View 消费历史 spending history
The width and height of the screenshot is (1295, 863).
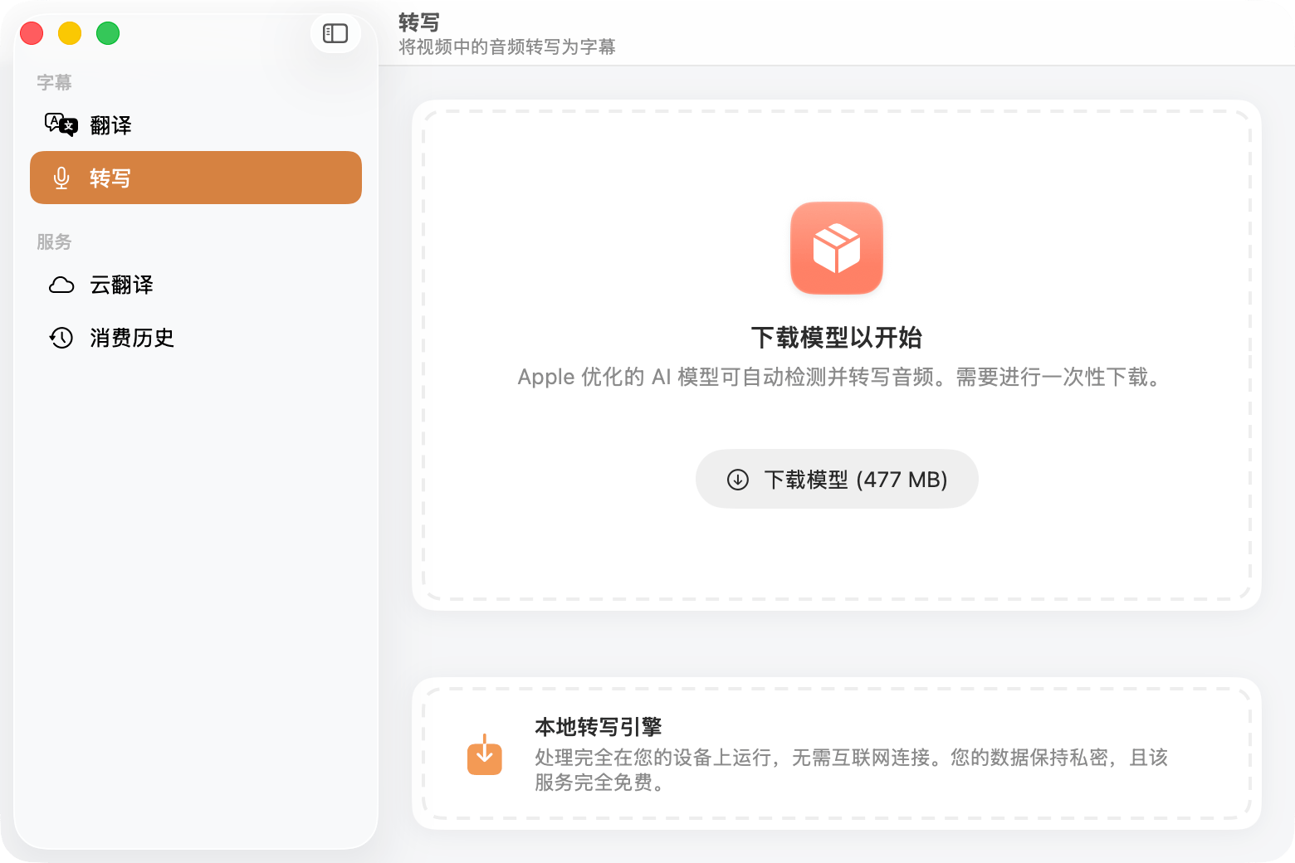(196, 338)
